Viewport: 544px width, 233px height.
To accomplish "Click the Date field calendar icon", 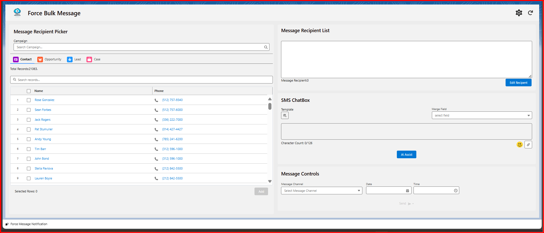I will tap(407, 191).
